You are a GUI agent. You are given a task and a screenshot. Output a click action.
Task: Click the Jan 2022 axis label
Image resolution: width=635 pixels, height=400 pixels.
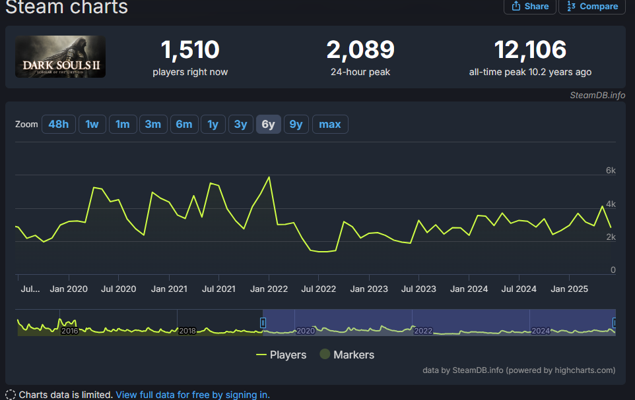click(x=269, y=289)
